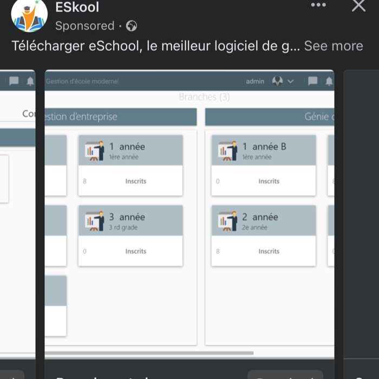Open the 1 année B class card
The height and width of the screenshot is (379, 379).
tap(264, 165)
